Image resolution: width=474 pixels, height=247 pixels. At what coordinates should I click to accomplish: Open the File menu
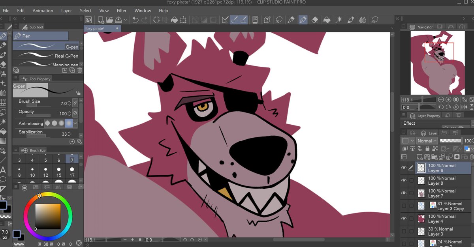pyautogui.click(x=6, y=11)
